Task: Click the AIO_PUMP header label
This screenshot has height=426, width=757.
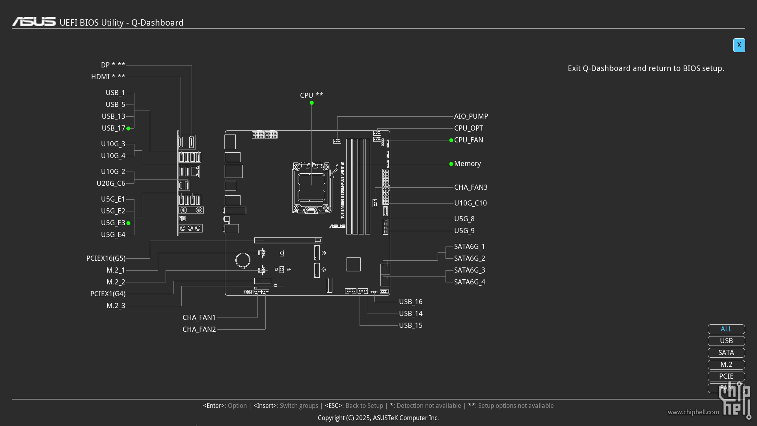Action: point(471,116)
